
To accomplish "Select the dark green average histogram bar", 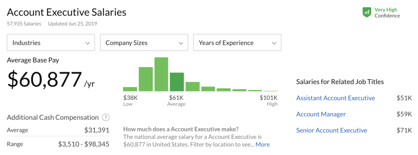I will [177, 82].
